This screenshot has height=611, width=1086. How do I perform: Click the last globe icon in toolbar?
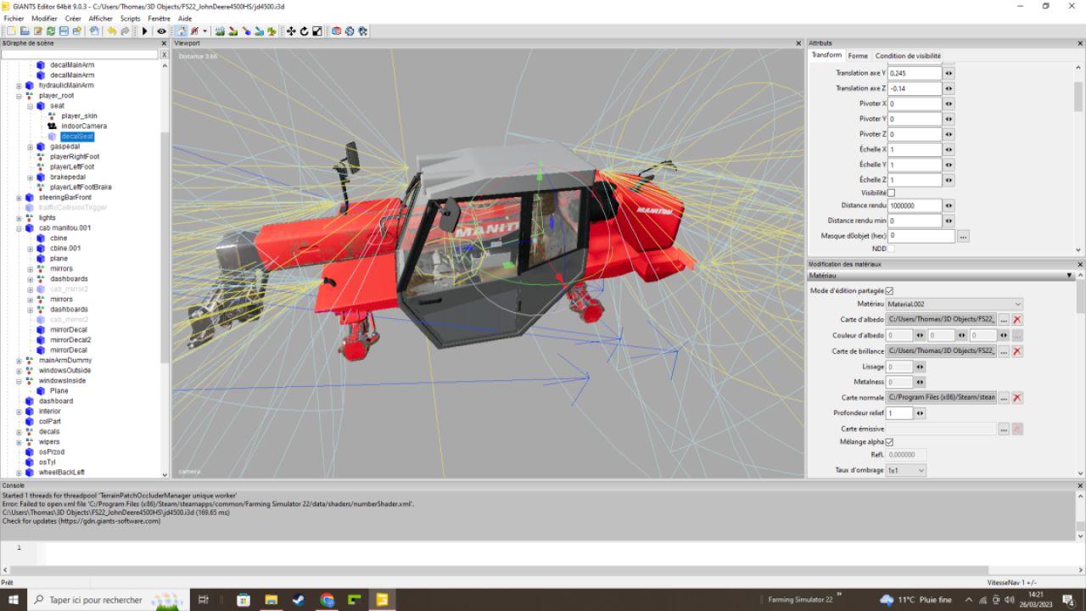362,31
